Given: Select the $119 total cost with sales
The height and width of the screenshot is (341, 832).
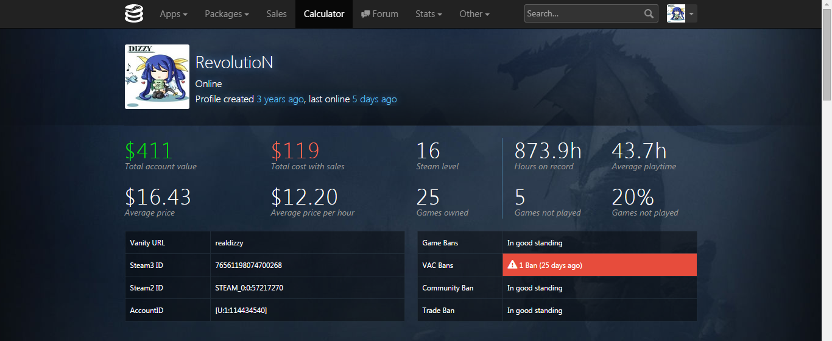Looking at the screenshot, I should (295, 150).
